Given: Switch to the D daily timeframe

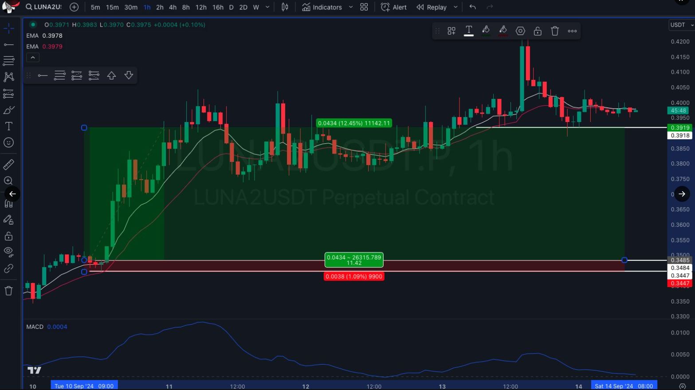Looking at the screenshot, I should click(x=231, y=7).
